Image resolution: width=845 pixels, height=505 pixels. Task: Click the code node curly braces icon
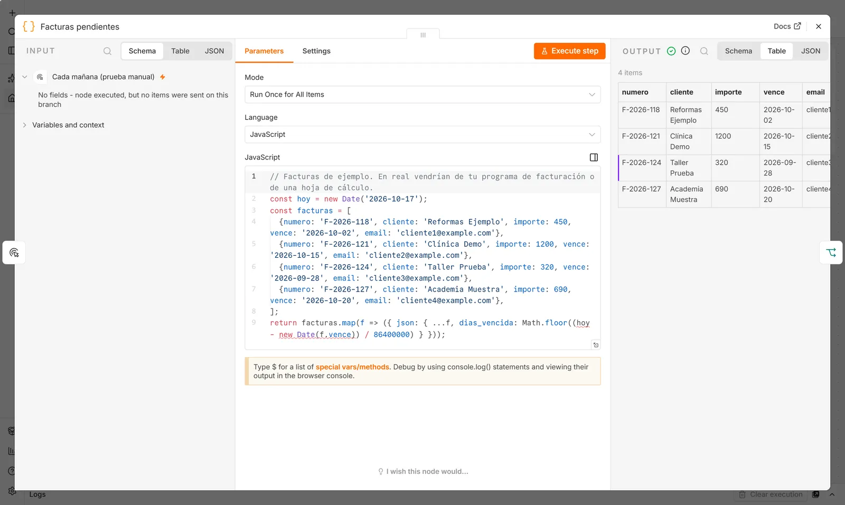tap(29, 26)
